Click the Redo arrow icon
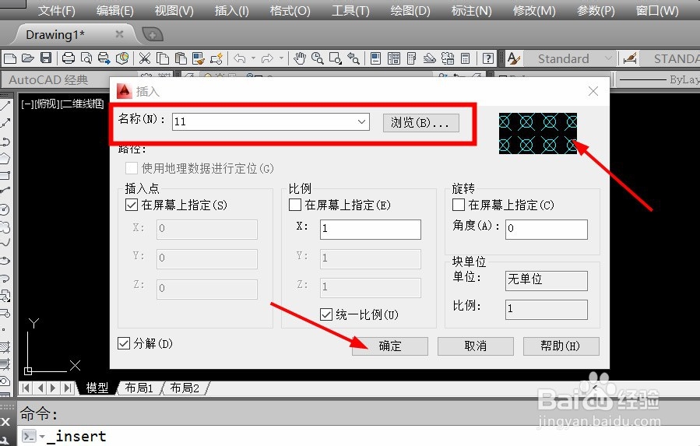Viewport: 700px width, 446px height. coord(267,58)
